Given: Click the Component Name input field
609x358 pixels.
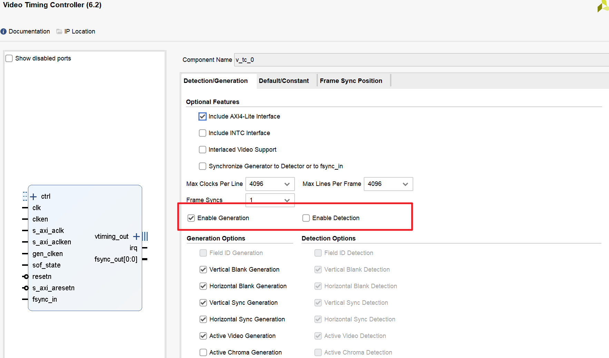Looking at the screenshot, I should pyautogui.click(x=421, y=60).
